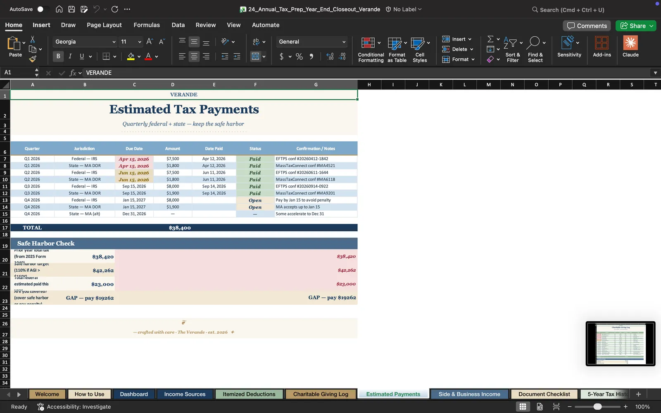Click the Charitable Giving Log preview thumbnail
This screenshot has height=413, width=661.
[x=621, y=344]
